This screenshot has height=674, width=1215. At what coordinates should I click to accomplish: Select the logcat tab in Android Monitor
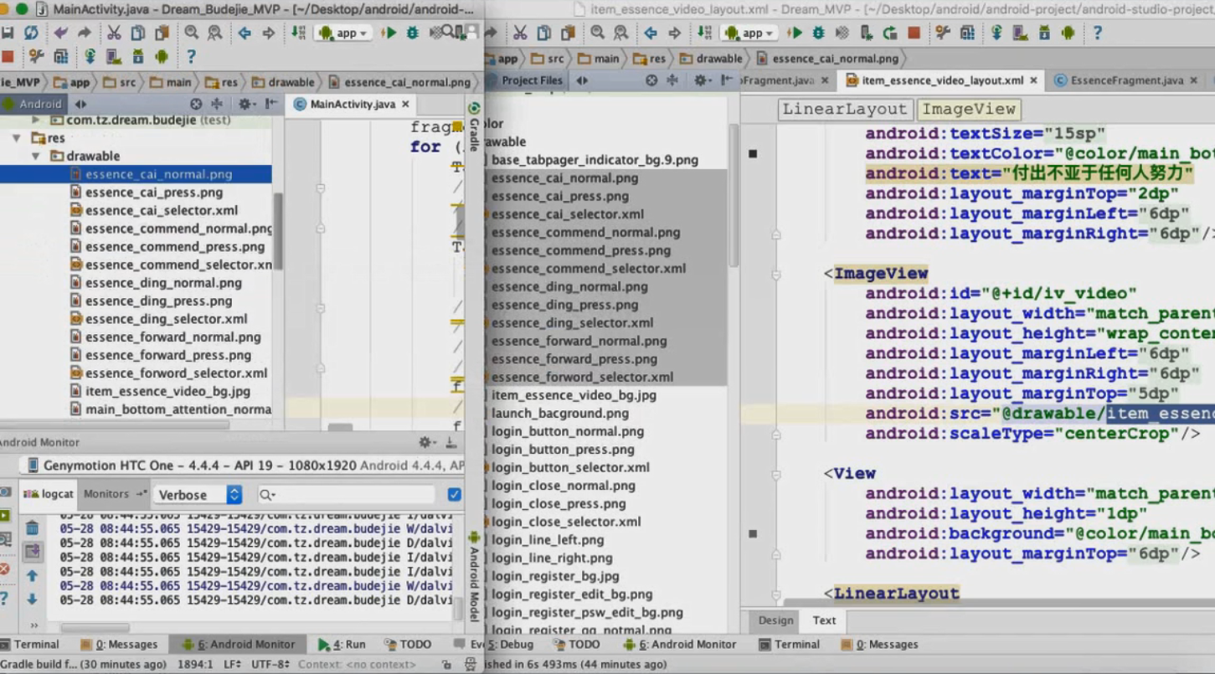[x=49, y=494]
